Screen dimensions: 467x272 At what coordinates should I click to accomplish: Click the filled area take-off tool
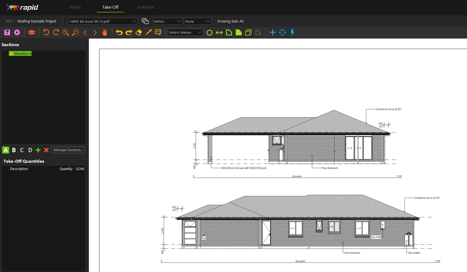(239, 32)
